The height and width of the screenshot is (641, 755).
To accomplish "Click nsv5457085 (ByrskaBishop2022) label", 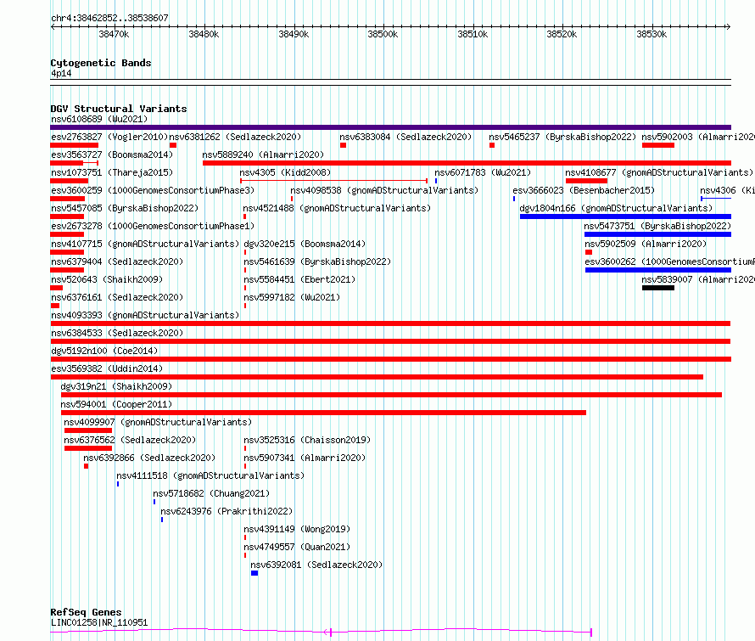I will point(125,208).
